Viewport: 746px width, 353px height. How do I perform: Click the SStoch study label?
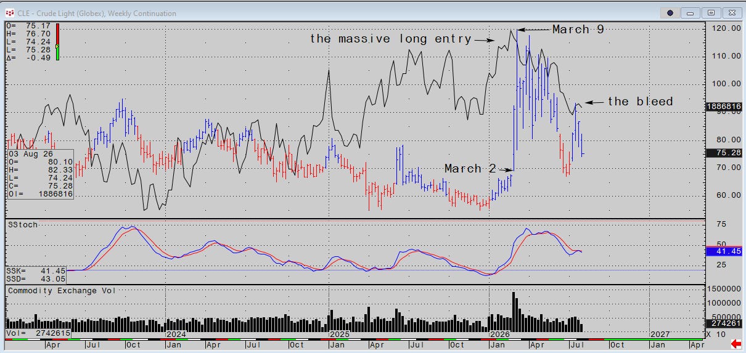click(23, 225)
